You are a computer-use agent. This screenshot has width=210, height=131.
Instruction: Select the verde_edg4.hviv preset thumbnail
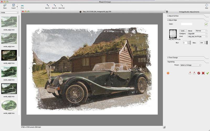[9, 72]
